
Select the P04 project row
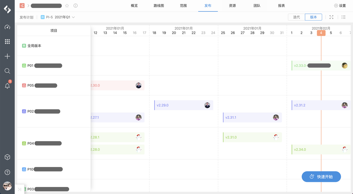pyautogui.click(x=54, y=144)
